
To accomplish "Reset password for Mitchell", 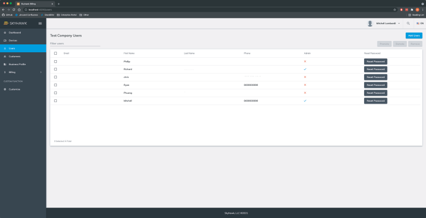I will tap(376, 101).
